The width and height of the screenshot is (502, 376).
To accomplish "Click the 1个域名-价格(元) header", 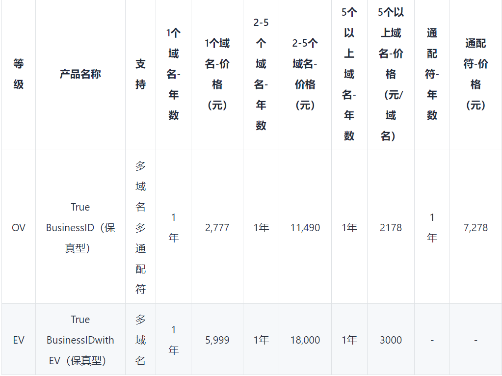I will [x=217, y=74].
